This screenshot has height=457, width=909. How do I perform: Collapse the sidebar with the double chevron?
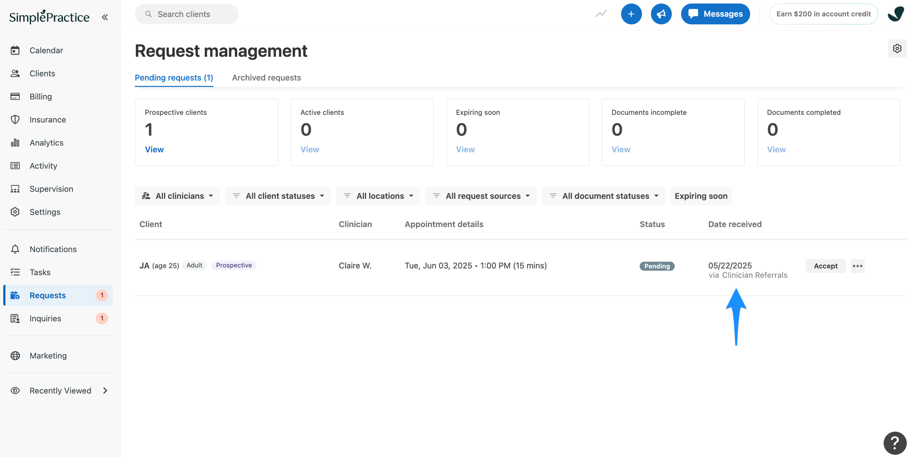[x=105, y=17]
